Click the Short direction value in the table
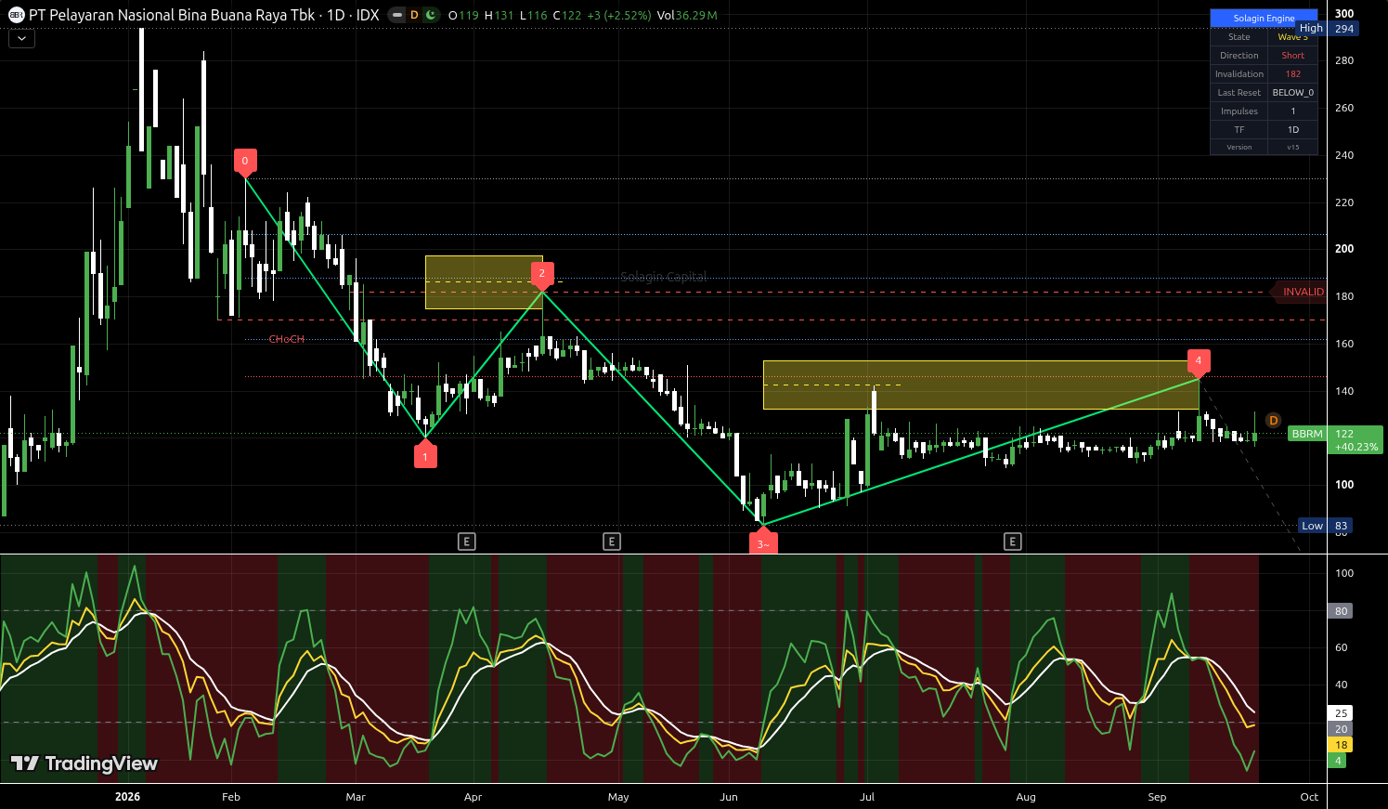1388x809 pixels. coord(1293,56)
